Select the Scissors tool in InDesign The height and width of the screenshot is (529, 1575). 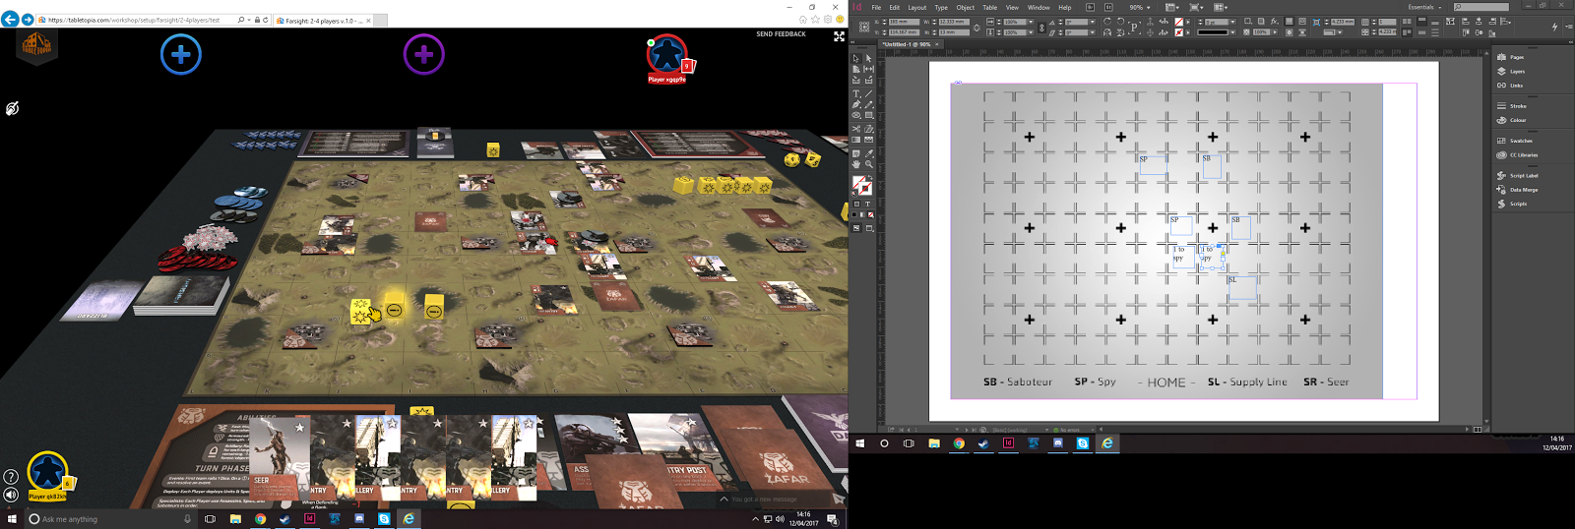pyautogui.click(x=855, y=129)
